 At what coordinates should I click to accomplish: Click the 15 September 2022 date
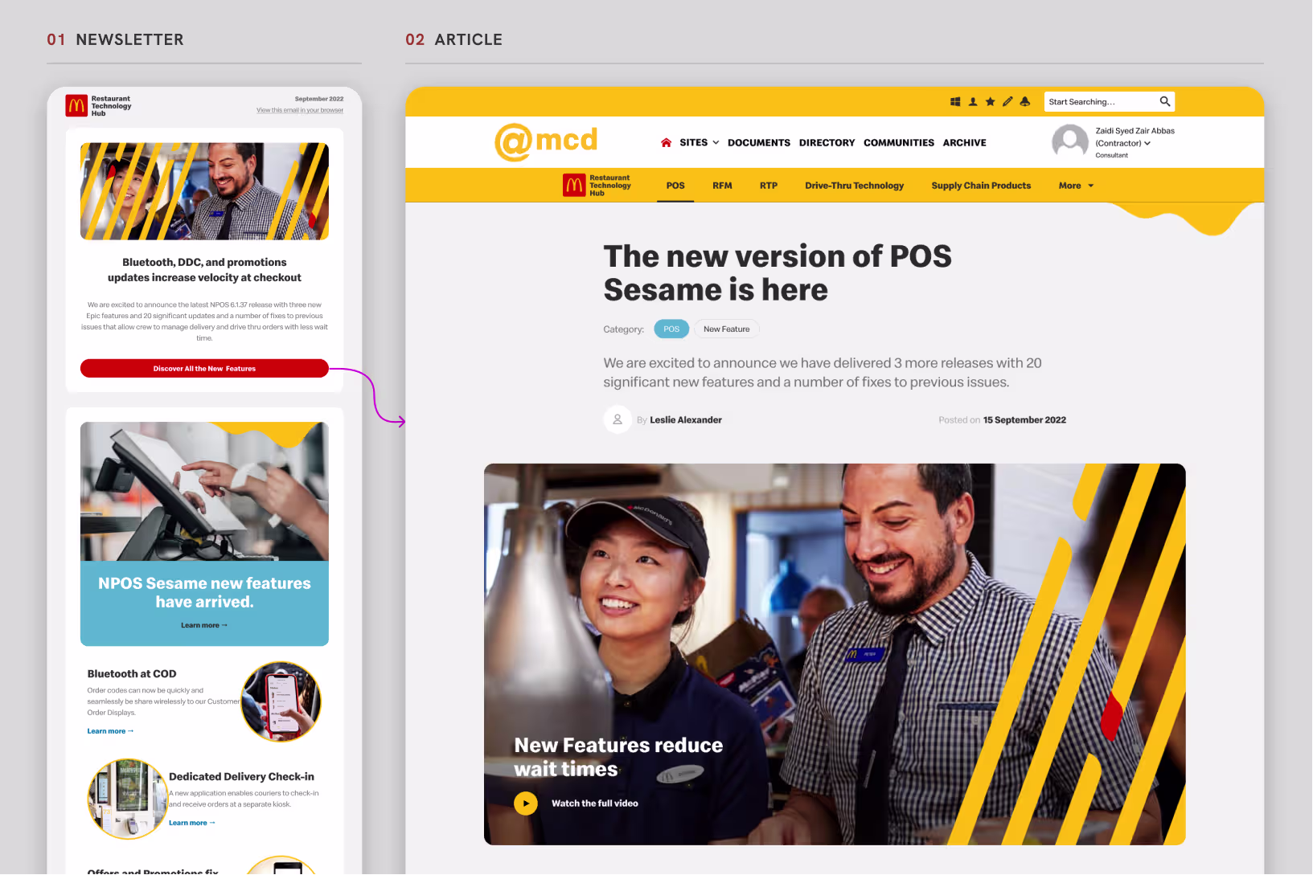[1024, 420]
